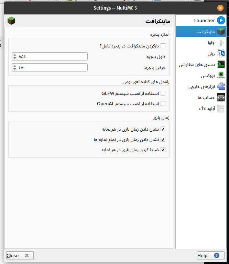Click the grass block icon in page header
The width and height of the screenshot is (229, 264).
point(11,21)
